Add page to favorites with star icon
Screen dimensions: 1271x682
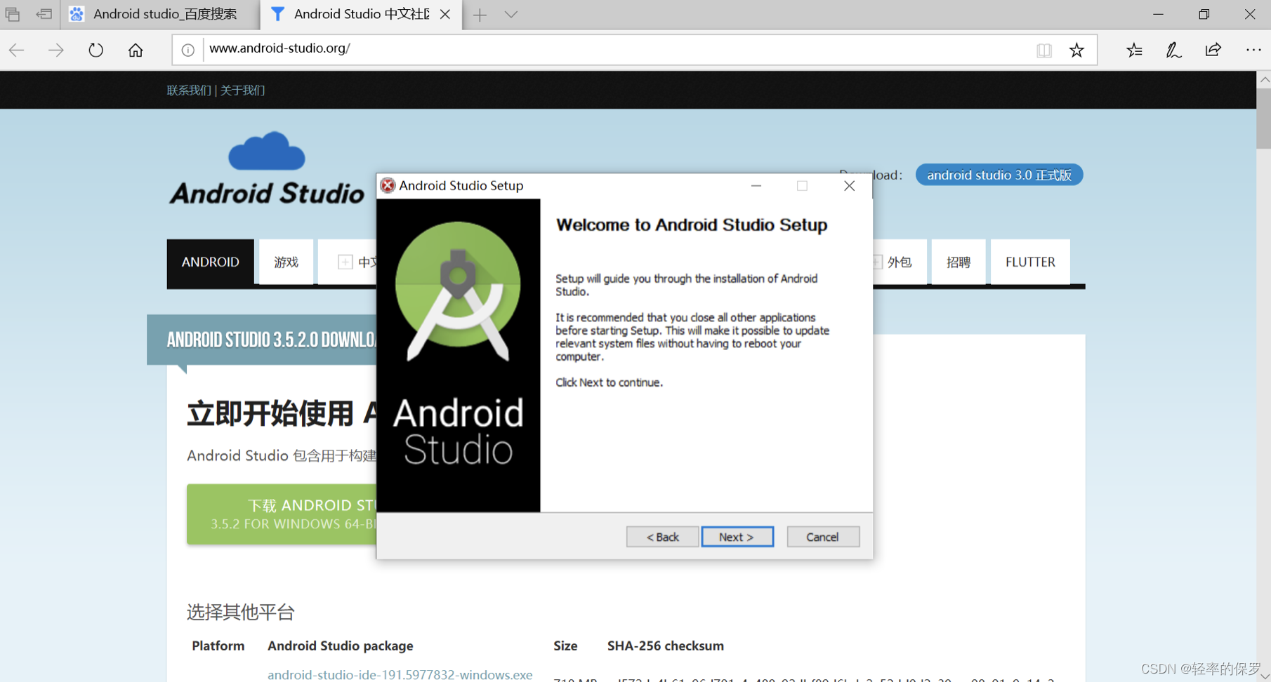coord(1076,50)
